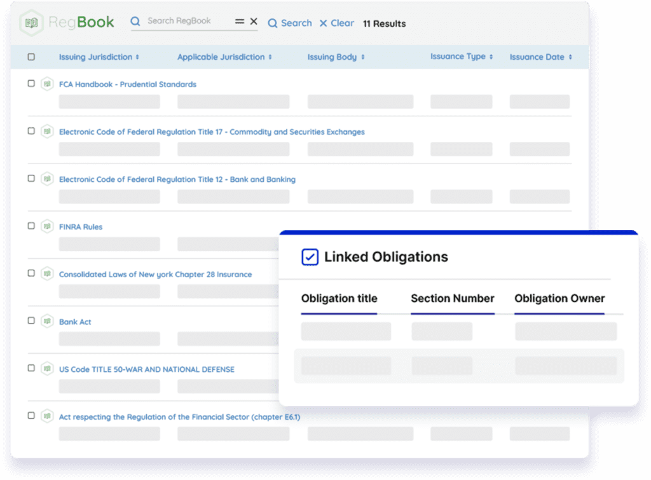
Task: Check the Act respecting Financial Sector row
Action: 31,415
